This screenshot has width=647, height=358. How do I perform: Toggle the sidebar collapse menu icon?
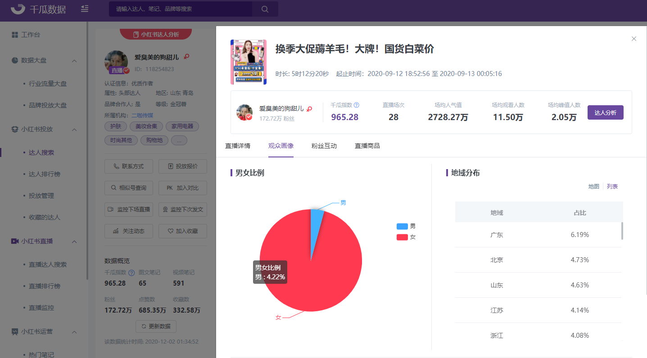[x=84, y=9]
